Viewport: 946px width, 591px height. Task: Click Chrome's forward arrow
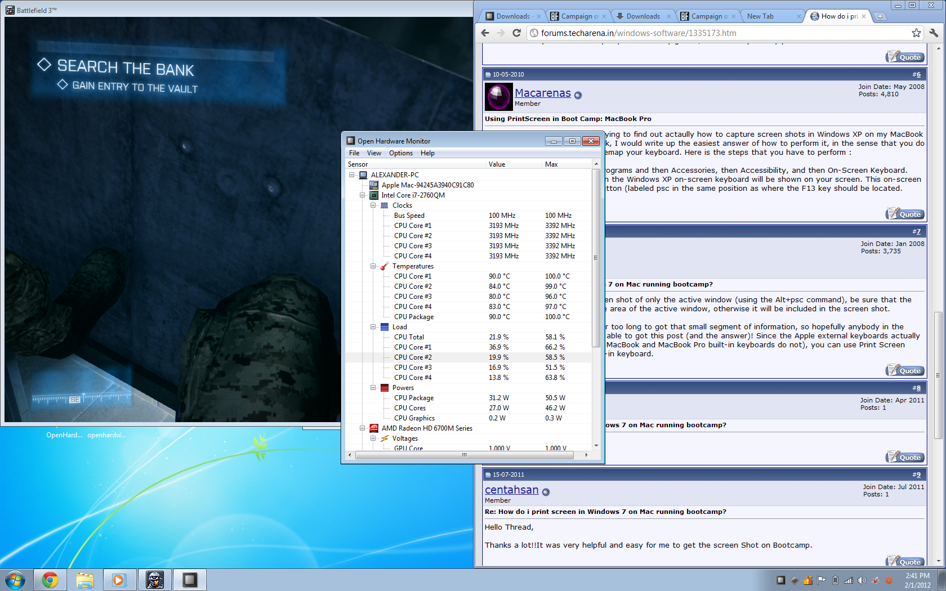[501, 33]
